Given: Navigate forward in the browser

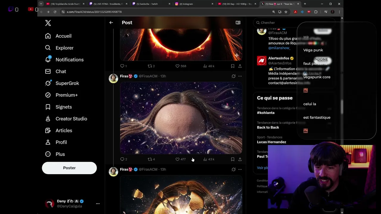Looking at the screenshot, I should pos(48,12).
